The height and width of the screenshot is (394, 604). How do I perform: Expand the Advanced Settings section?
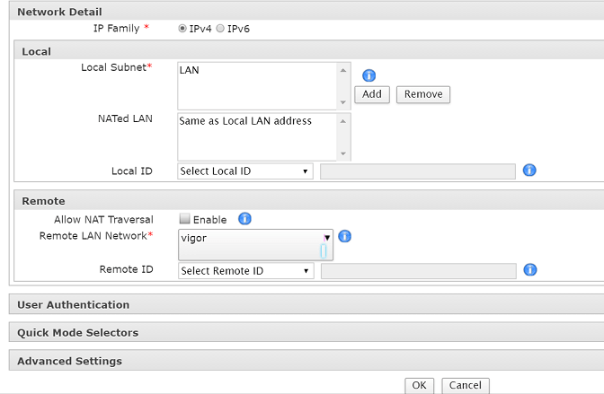306,361
